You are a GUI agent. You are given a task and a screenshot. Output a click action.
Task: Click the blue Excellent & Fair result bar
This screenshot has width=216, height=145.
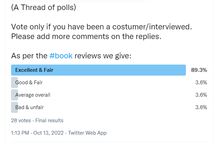pyautogui.click(x=98, y=70)
